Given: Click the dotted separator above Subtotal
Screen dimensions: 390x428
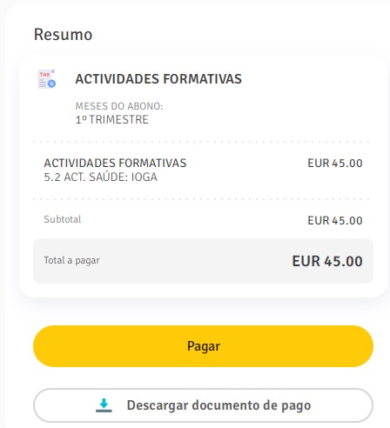Looking at the screenshot, I should [x=201, y=199].
